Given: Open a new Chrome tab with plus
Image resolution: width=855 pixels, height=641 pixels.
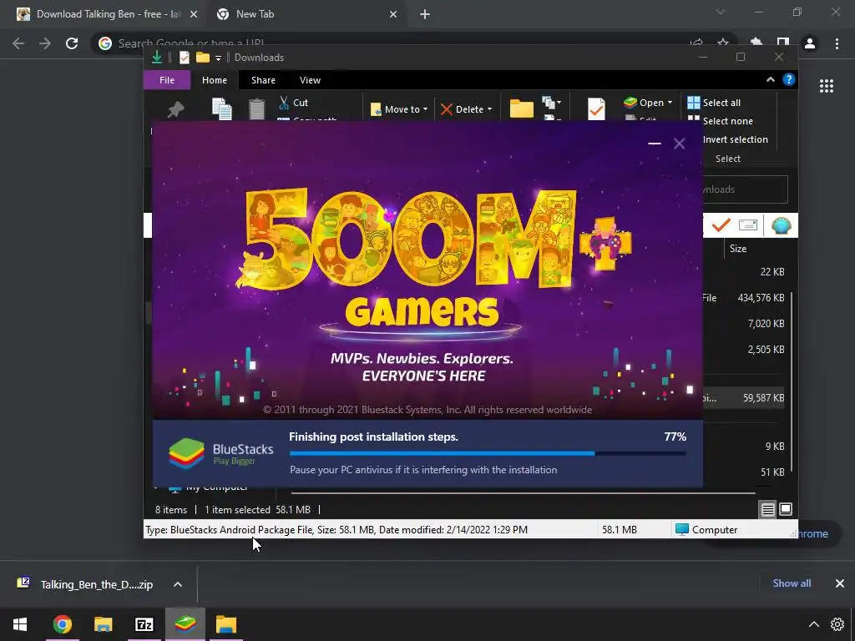Looking at the screenshot, I should click(425, 15).
